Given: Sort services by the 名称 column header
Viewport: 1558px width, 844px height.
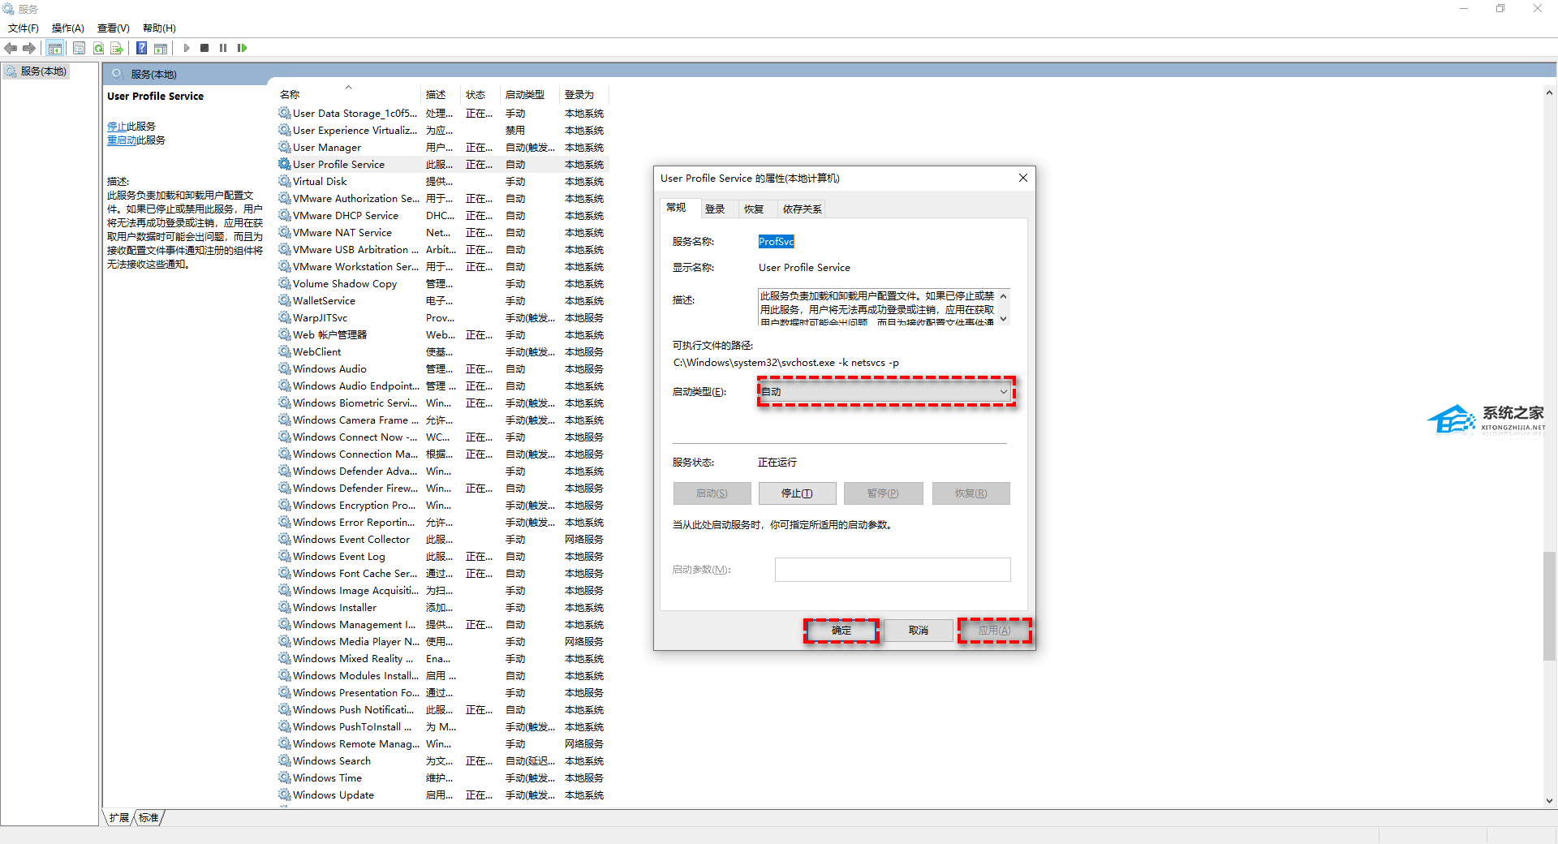Looking at the screenshot, I should pyautogui.click(x=290, y=95).
